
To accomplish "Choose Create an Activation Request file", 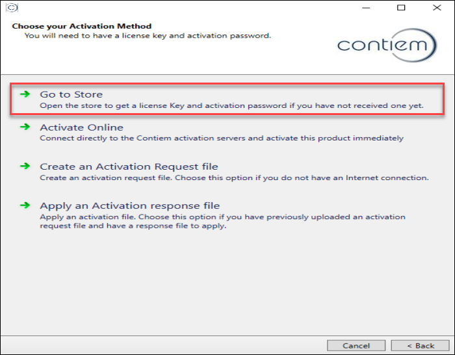I will (129, 167).
